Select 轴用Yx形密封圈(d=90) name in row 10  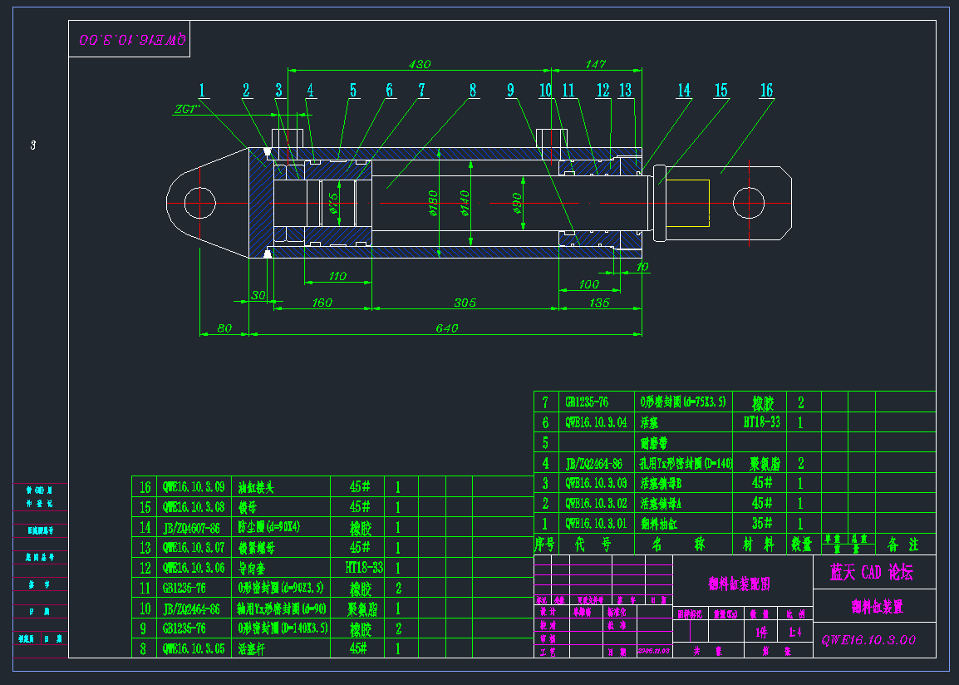click(x=282, y=609)
